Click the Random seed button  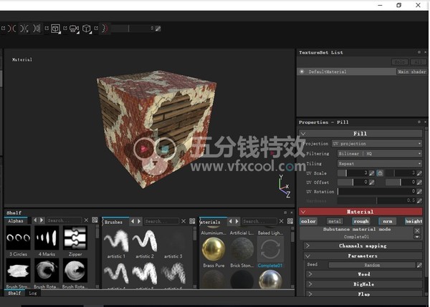pos(371,265)
